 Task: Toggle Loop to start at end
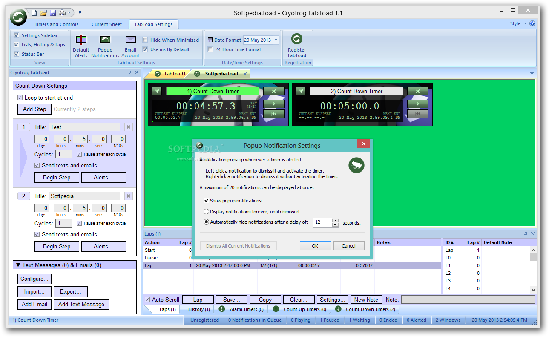tap(20, 98)
